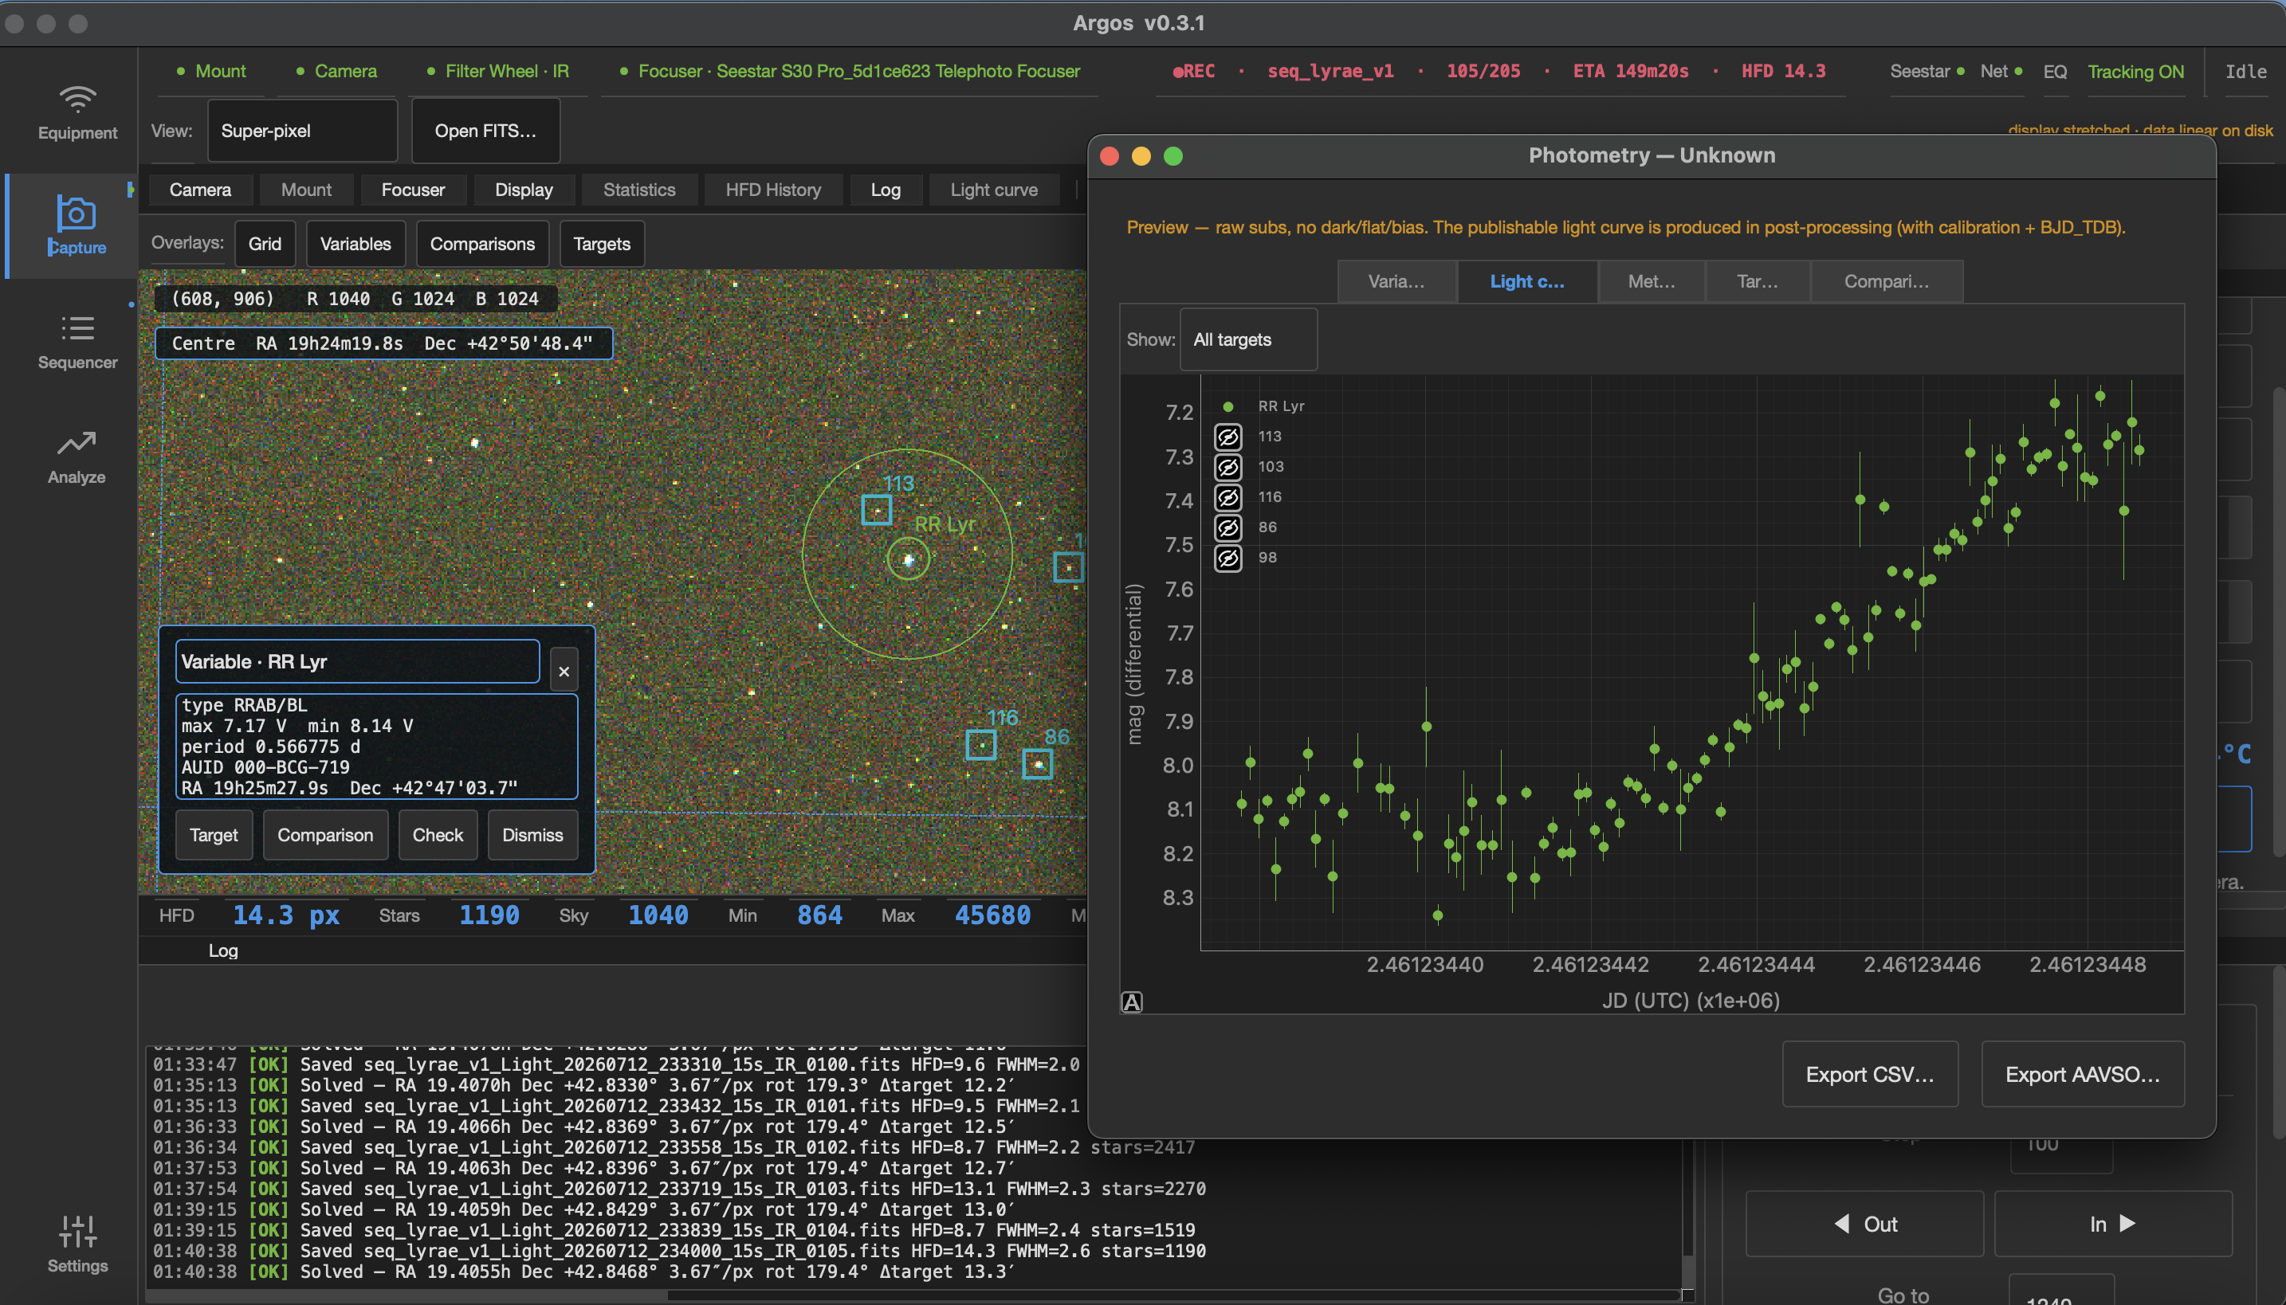Image resolution: width=2286 pixels, height=1305 pixels.
Task: Open the View Super-pixel dropdown
Action: pyautogui.click(x=302, y=131)
